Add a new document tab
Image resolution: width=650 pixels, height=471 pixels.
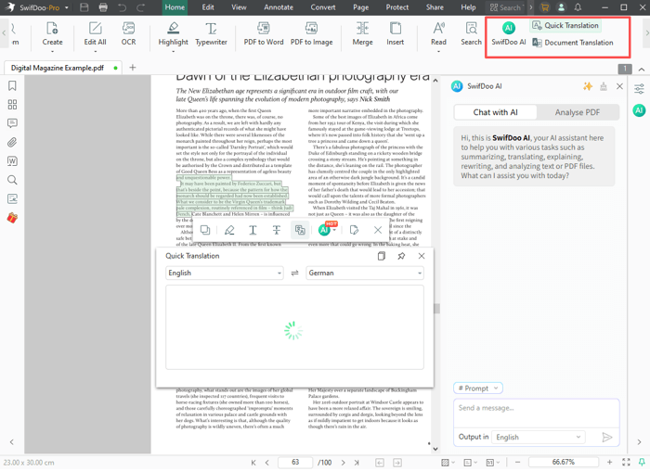pos(133,68)
